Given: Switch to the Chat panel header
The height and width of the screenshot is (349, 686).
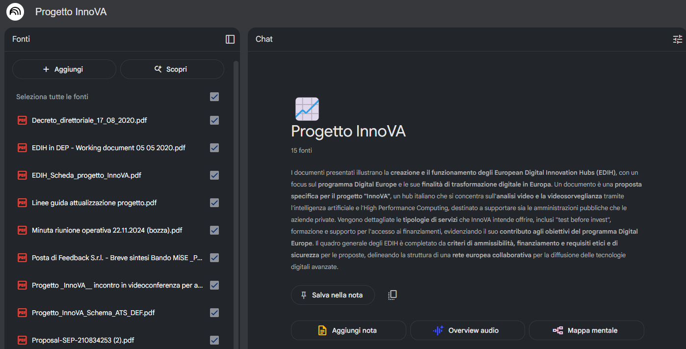Looking at the screenshot, I should point(264,39).
